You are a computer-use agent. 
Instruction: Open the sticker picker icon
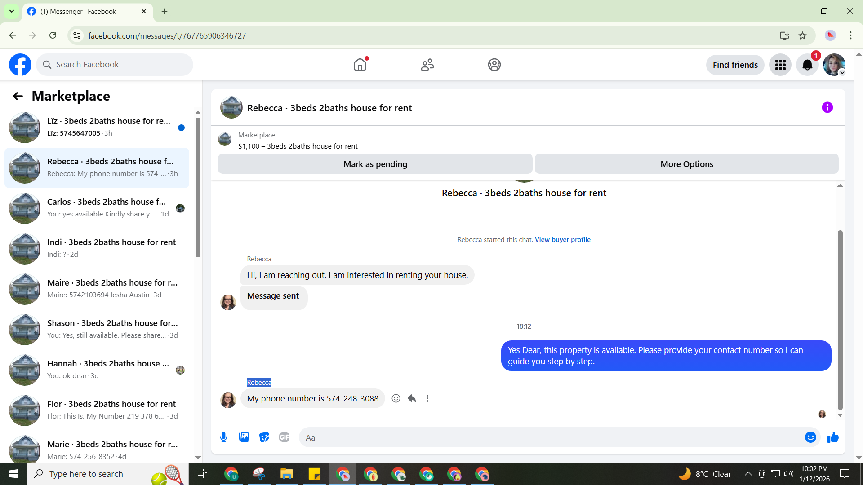pyautogui.click(x=264, y=437)
